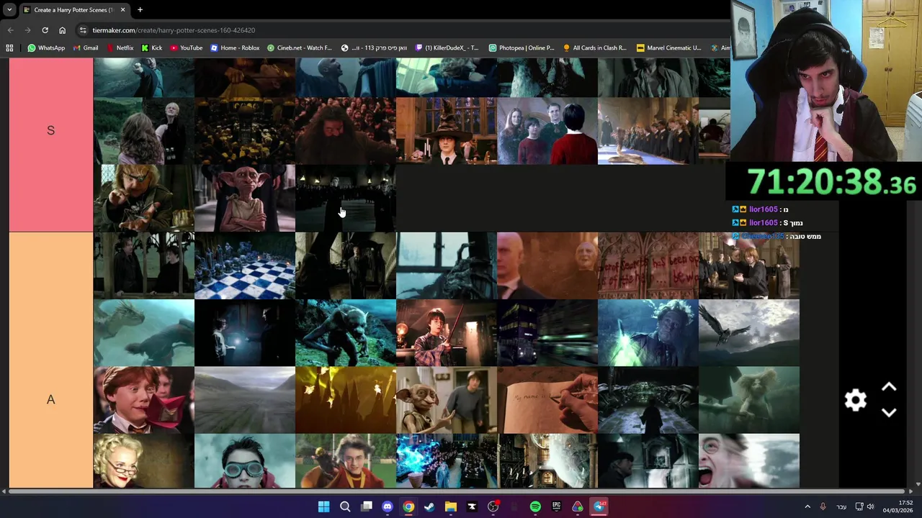
Task: Open the Cineb.net bookmark
Action: coord(299,47)
